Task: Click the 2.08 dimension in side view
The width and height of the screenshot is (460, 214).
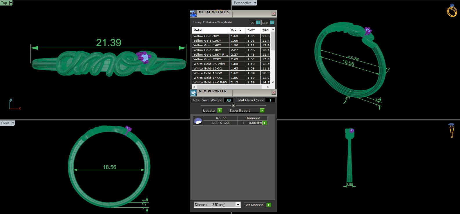Action: click(349, 185)
